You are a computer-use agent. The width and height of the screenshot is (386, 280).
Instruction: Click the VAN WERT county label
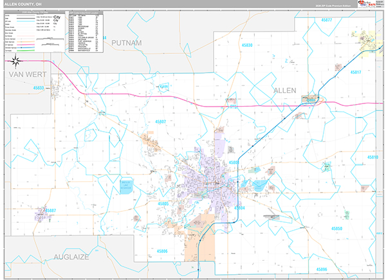[28, 74]
